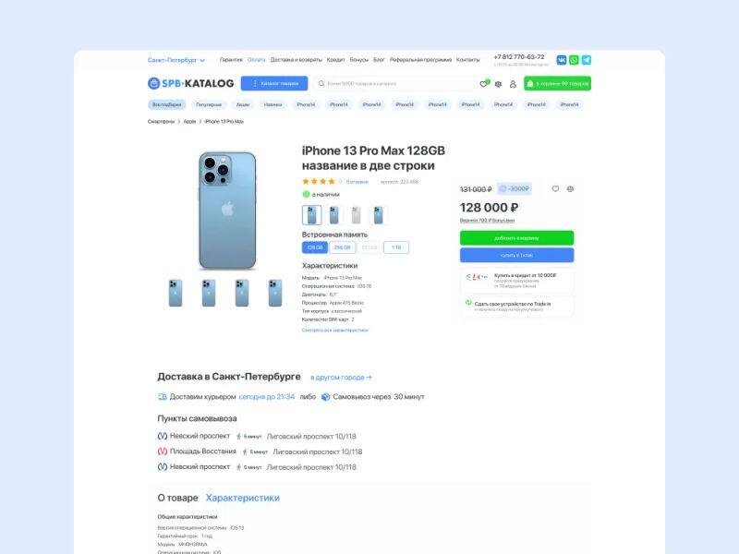The height and width of the screenshot is (554, 739).
Task: Open the WhatsApp chat icon
Action: [x=574, y=60]
